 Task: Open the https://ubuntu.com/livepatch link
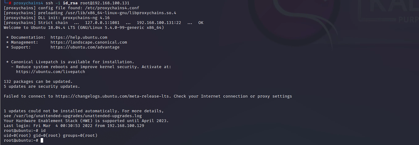(x=51, y=72)
